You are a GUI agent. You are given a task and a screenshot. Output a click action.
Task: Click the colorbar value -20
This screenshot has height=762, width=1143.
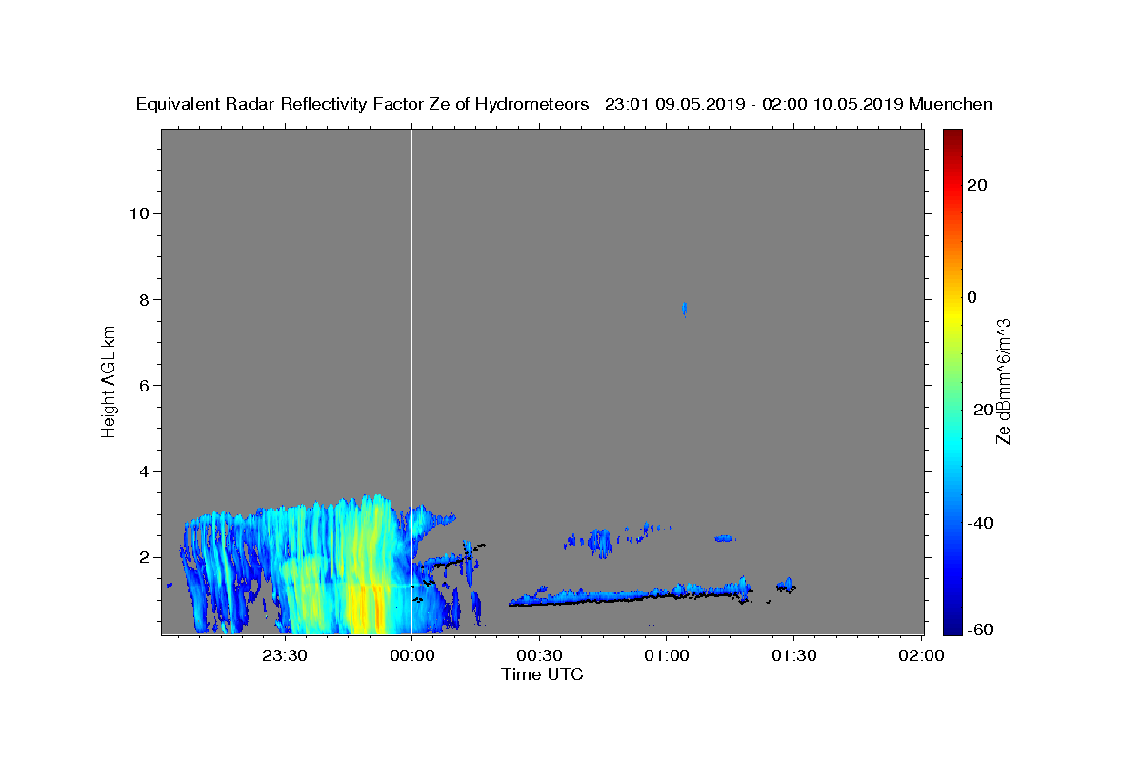click(980, 410)
